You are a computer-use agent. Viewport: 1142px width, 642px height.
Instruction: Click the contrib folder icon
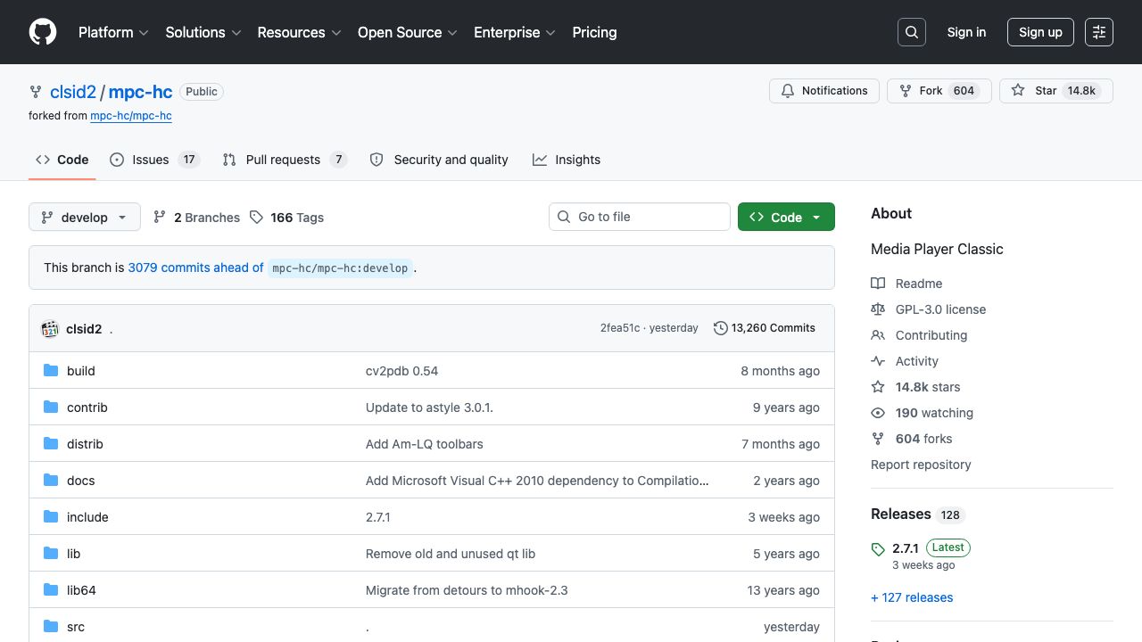point(51,407)
